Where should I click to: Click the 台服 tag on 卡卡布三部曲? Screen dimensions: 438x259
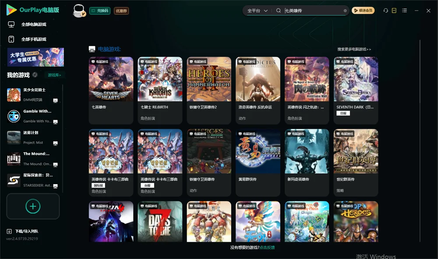pos(147,185)
